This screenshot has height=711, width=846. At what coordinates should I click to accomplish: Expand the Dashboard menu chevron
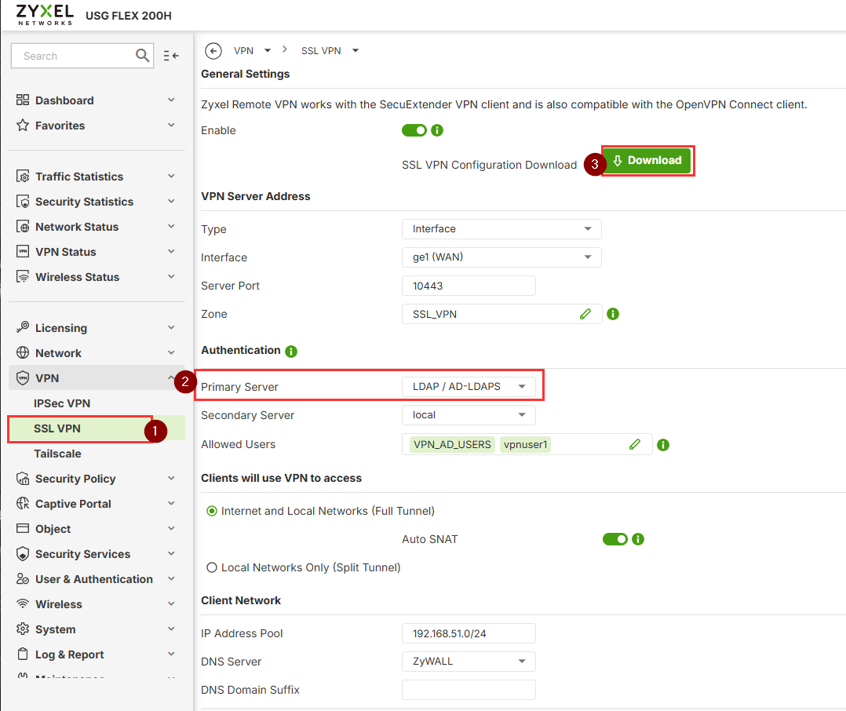pyautogui.click(x=171, y=100)
